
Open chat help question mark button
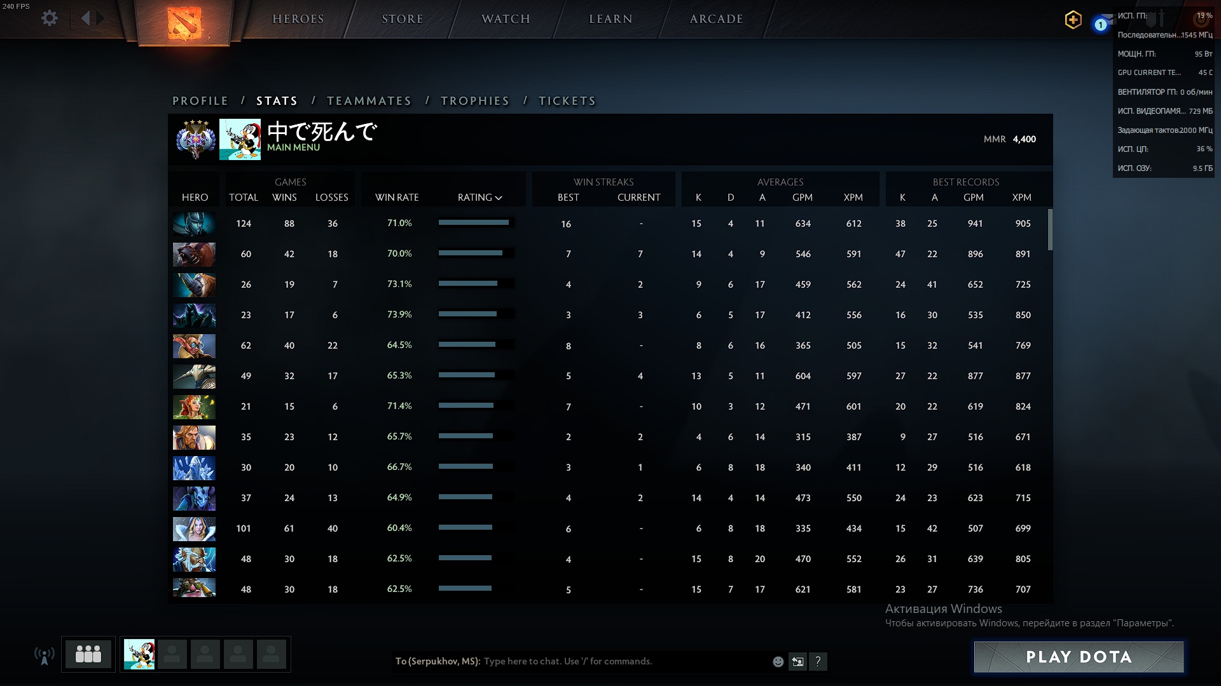pos(818,662)
